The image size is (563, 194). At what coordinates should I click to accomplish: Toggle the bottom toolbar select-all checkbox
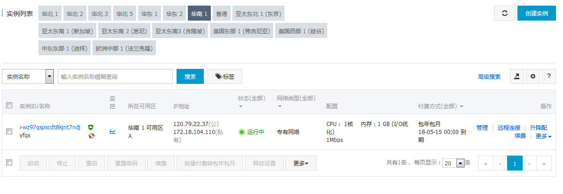pos(9,163)
